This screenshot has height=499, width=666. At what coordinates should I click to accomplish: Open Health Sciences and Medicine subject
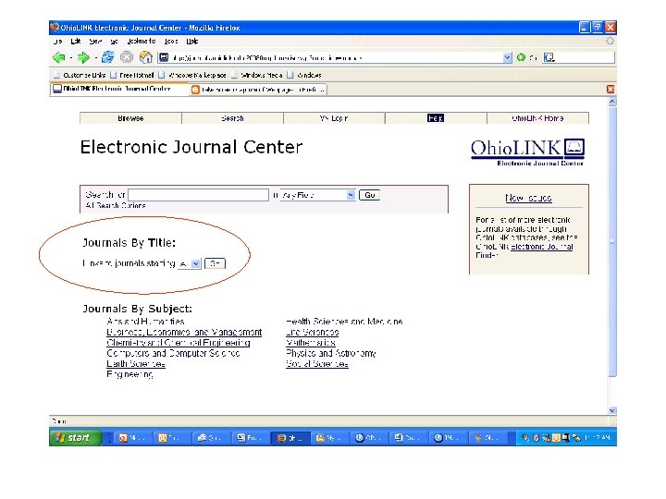344,322
